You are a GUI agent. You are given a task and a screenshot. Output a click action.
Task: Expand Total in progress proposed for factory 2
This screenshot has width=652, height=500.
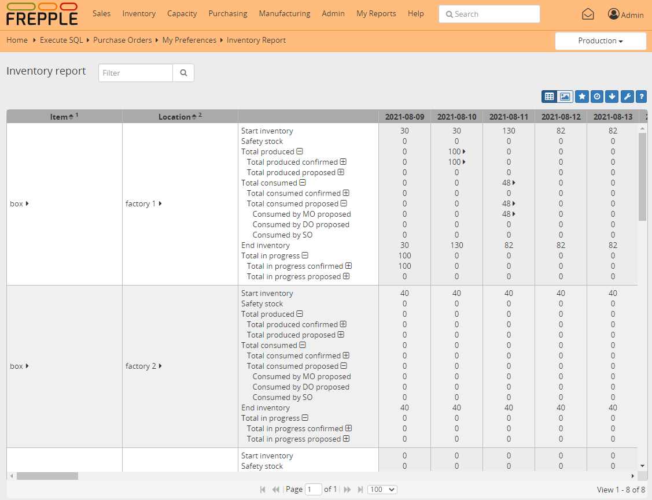point(346,439)
